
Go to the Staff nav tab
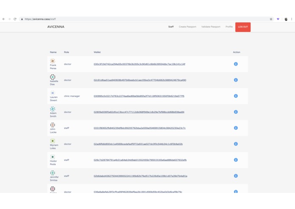click(x=171, y=27)
